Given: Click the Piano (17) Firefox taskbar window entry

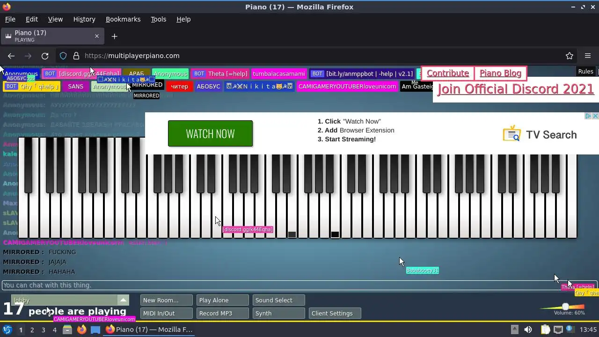Looking at the screenshot, I should 149,330.
